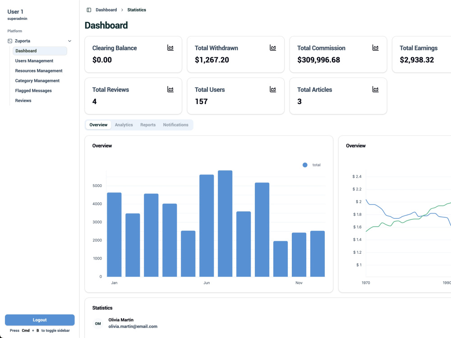Image resolution: width=451 pixels, height=338 pixels.
Task: Click the Platform sidebar group label
Action: [15, 31]
